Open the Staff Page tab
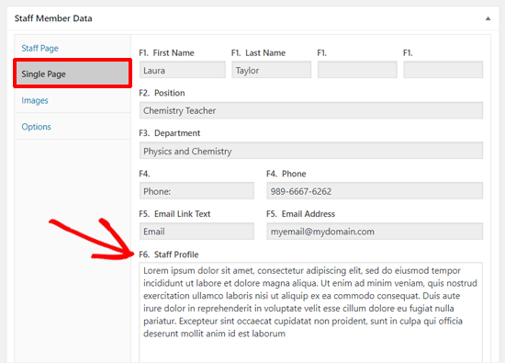 click(39, 49)
